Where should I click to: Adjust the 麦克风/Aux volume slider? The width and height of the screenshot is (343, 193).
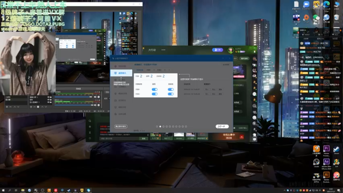click(74, 105)
